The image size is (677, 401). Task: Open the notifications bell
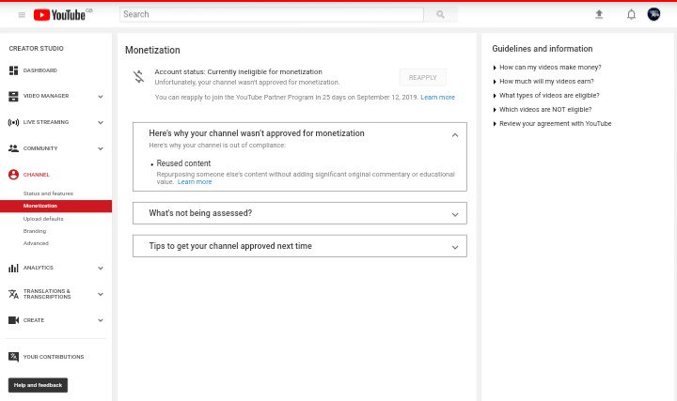(631, 15)
